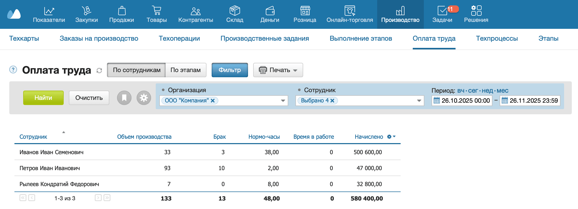Click the green Найти button
The height and width of the screenshot is (209, 578).
coord(43,98)
